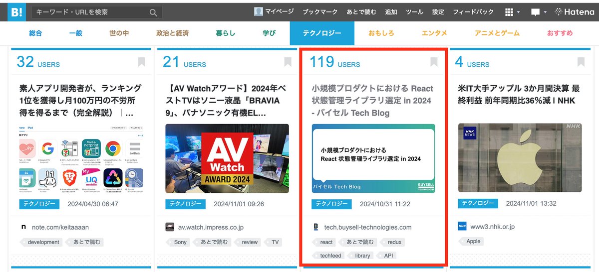599x272 pixels.
Task: Switch to the おすすめ tab
Action: pyautogui.click(x=560, y=33)
